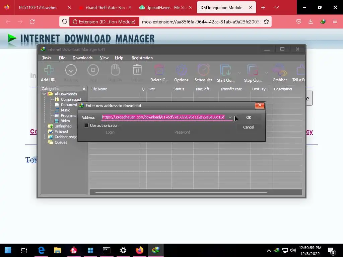Open the Windows Start menu
This screenshot has width=343, height=257.
[x=8, y=250]
